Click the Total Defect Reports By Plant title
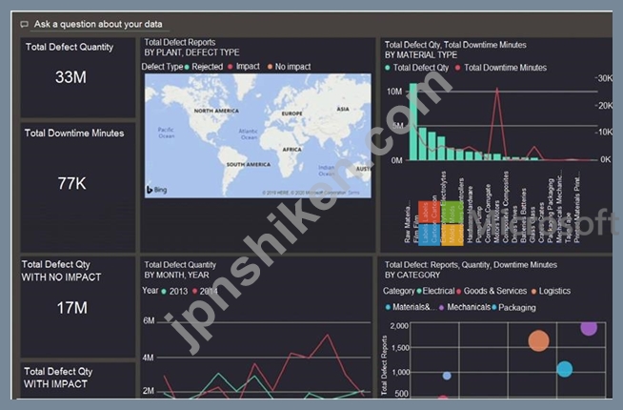Screen dimensions: 623x410 tap(191, 48)
